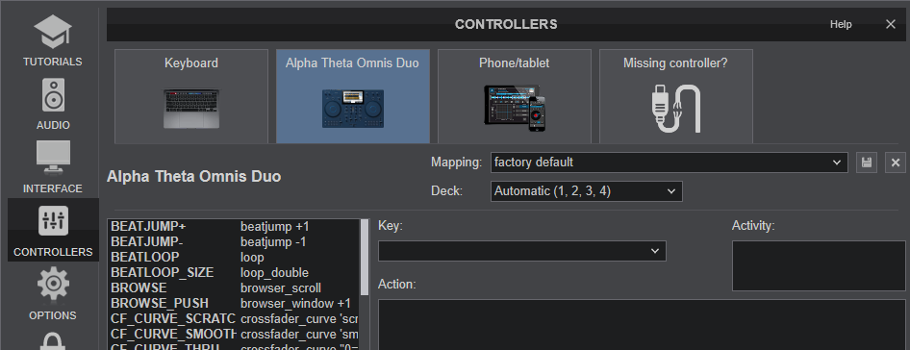910x350 pixels.
Task: Select the Controllers mixer icon
Action: click(x=53, y=220)
